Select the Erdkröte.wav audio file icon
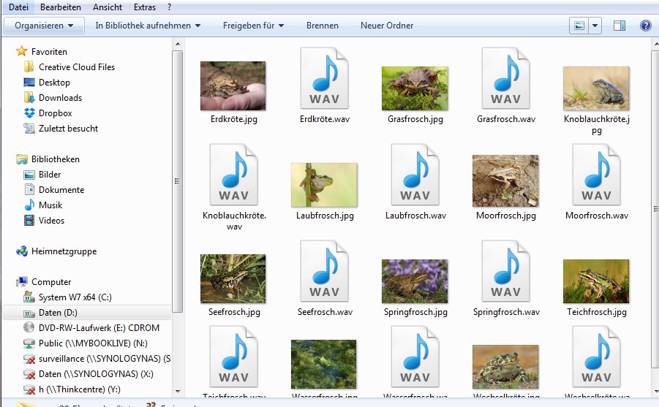This screenshot has width=659, height=407. (x=324, y=78)
